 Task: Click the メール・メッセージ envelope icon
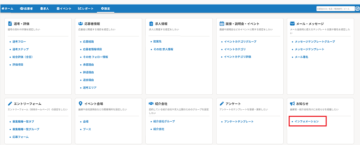292,23
